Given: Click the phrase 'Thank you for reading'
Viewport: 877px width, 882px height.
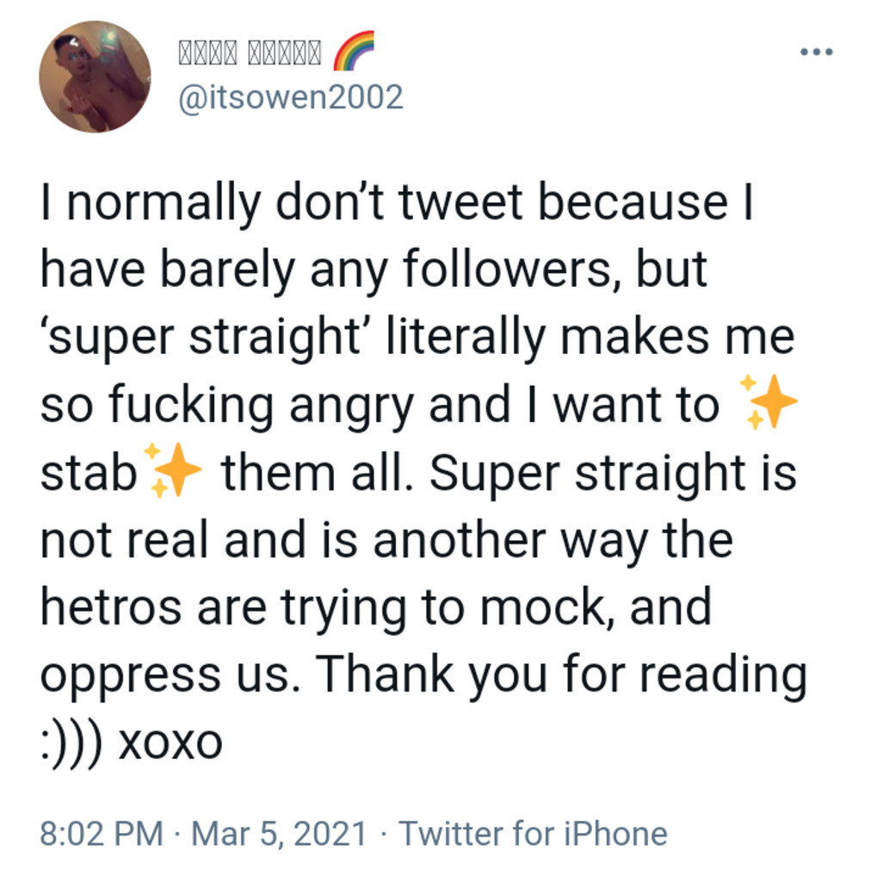Looking at the screenshot, I should (x=563, y=674).
